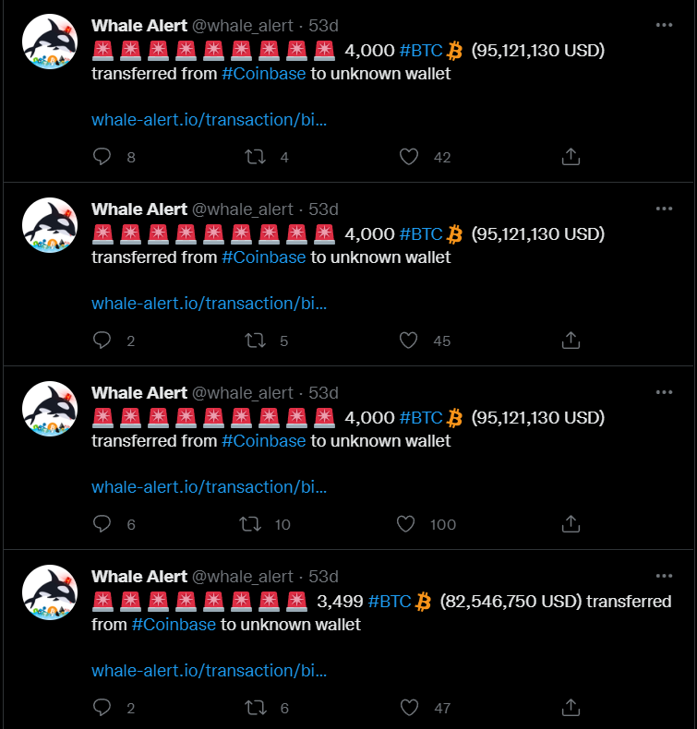Reply to the first Whale Alert tweet

pyautogui.click(x=102, y=157)
